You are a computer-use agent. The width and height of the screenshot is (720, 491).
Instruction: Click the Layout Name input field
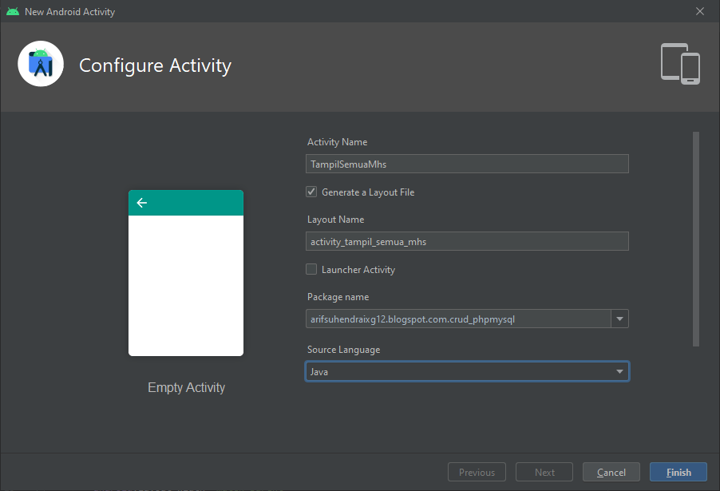tap(467, 241)
